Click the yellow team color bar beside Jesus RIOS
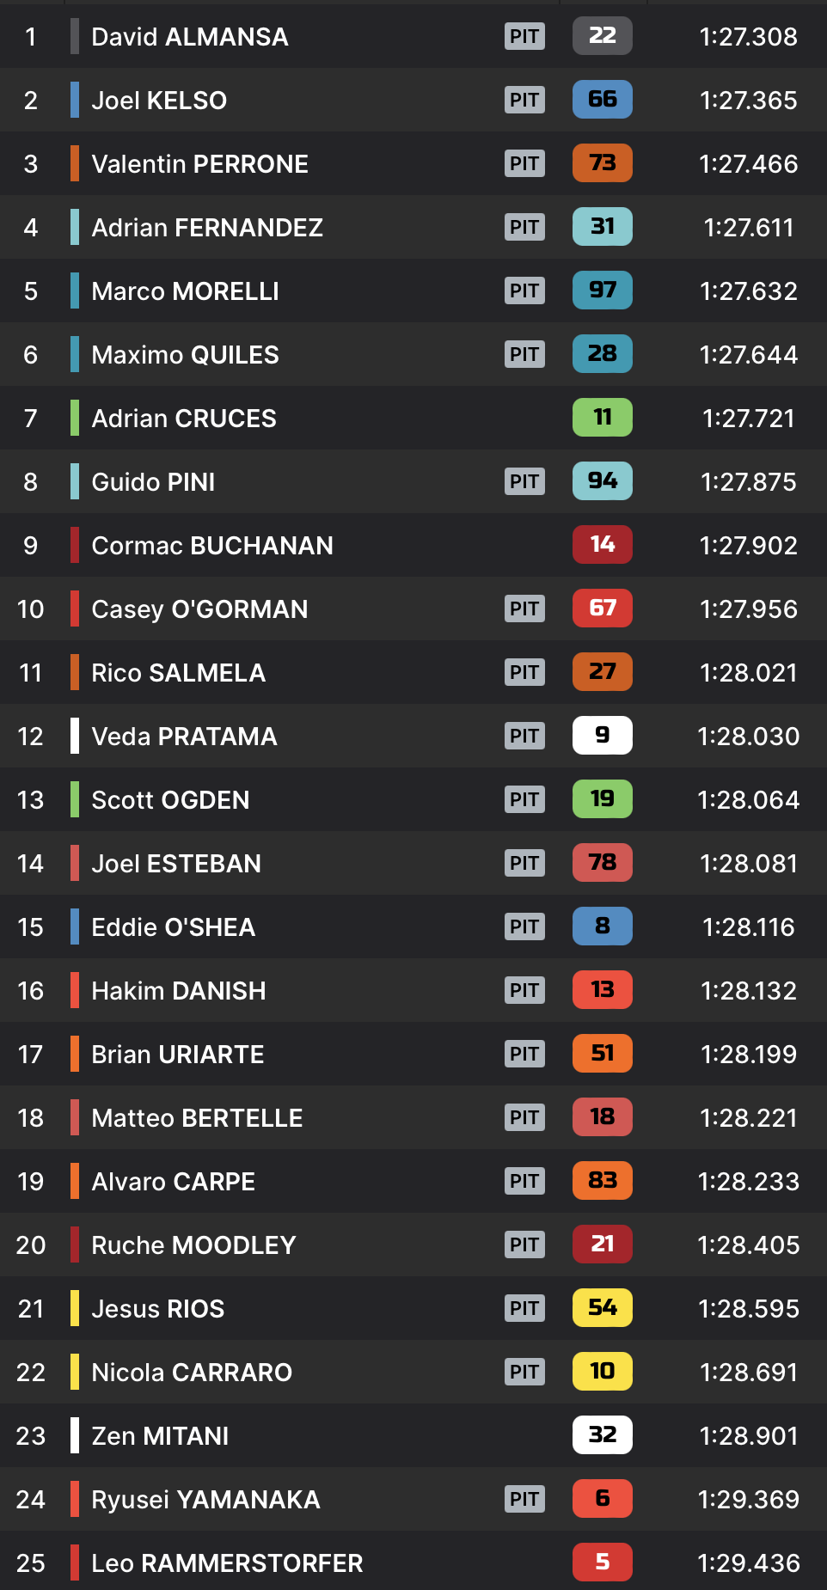827x1590 pixels. (x=75, y=1308)
